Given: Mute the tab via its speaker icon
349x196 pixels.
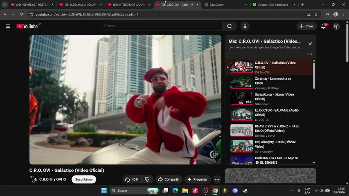Looking at the screenshot, I should pos(192,4).
